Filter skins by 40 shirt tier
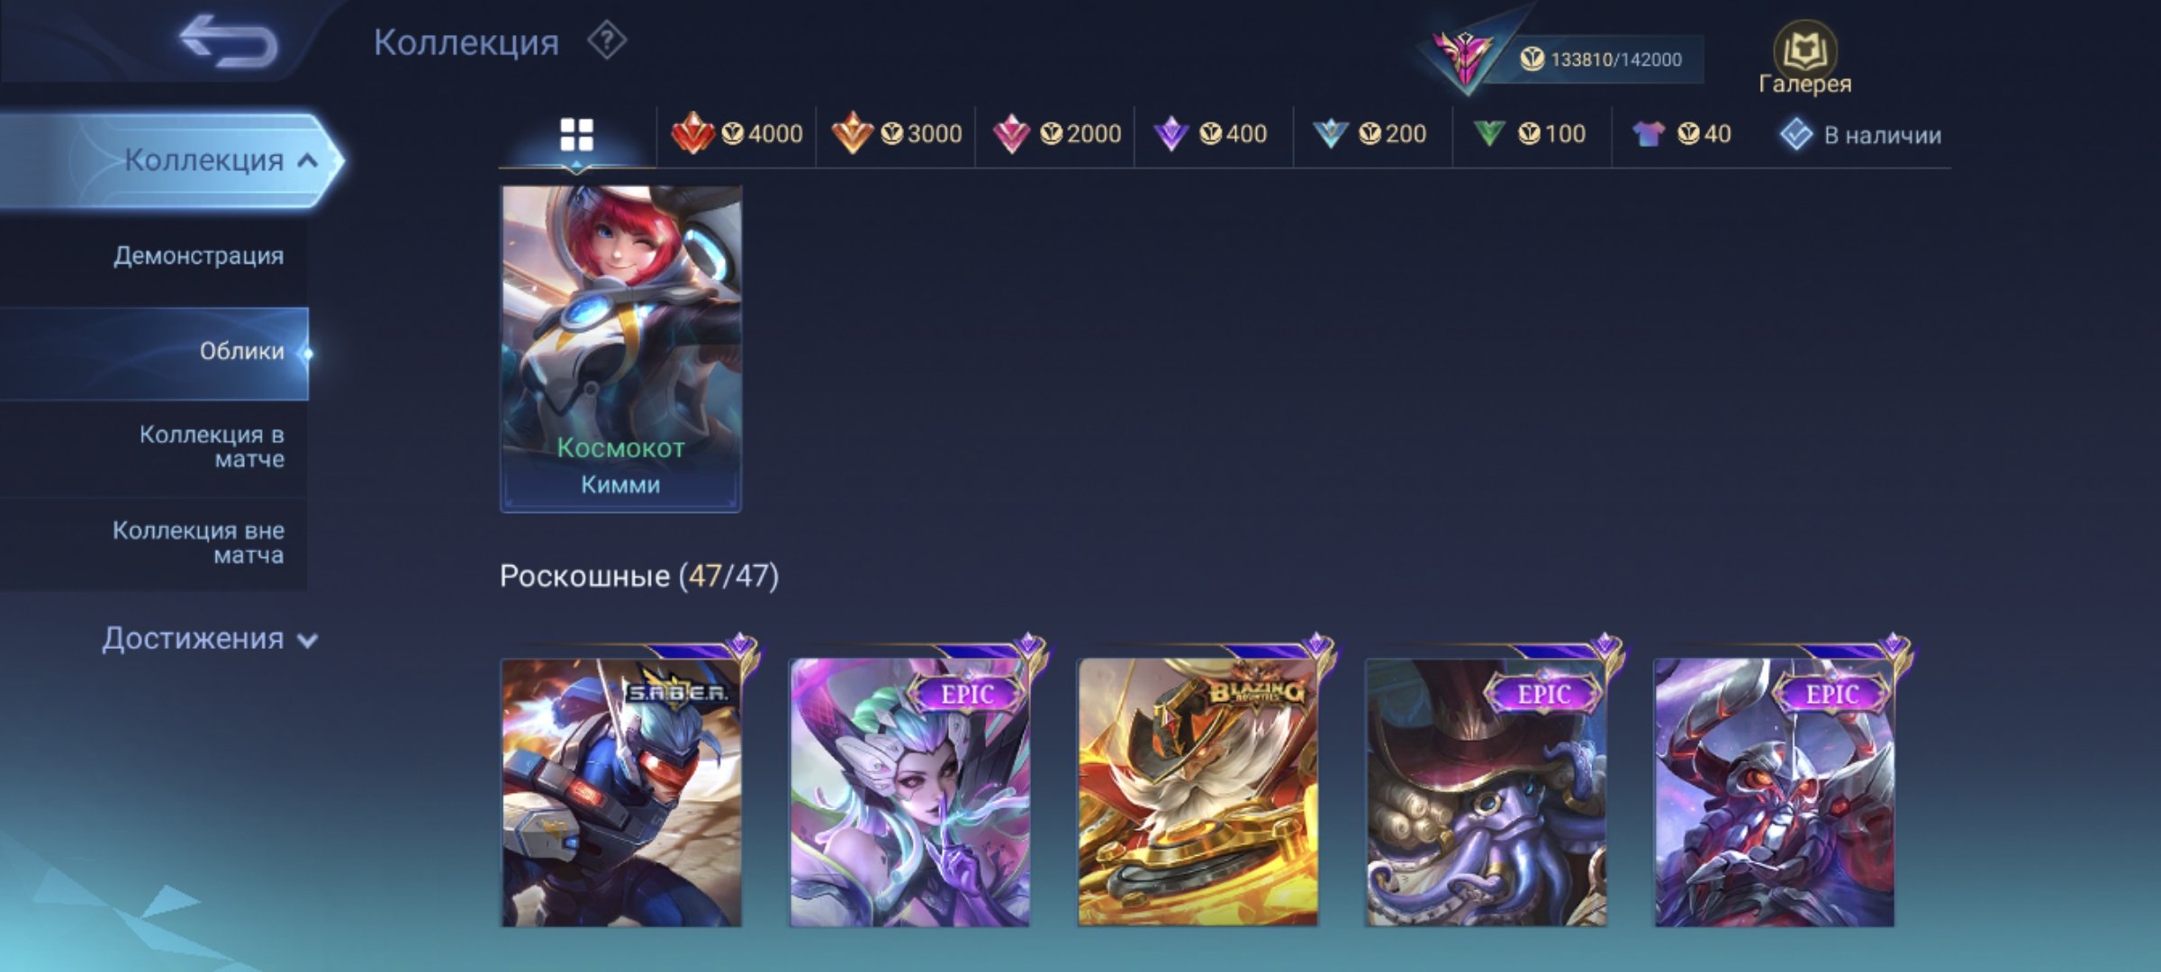Screen dimensions: 2161x972 [x=1681, y=134]
